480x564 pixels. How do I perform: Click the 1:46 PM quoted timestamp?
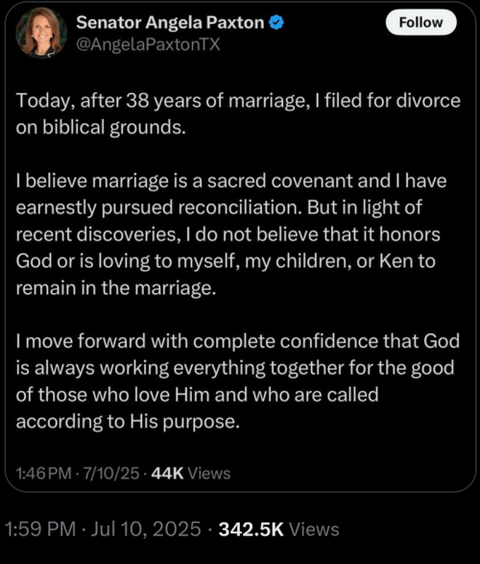[x=44, y=474]
